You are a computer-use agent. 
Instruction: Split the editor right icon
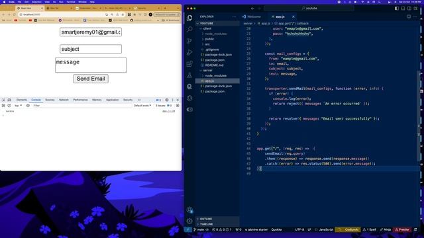(409, 17)
